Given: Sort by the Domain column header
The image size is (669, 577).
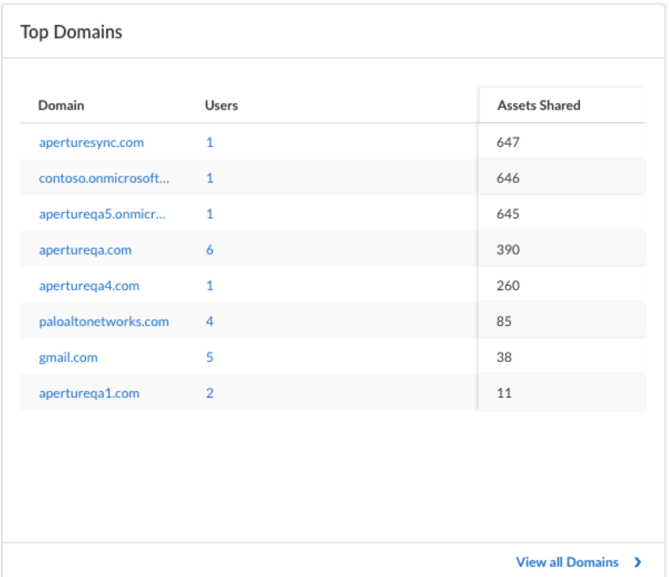Looking at the screenshot, I should 61,105.
